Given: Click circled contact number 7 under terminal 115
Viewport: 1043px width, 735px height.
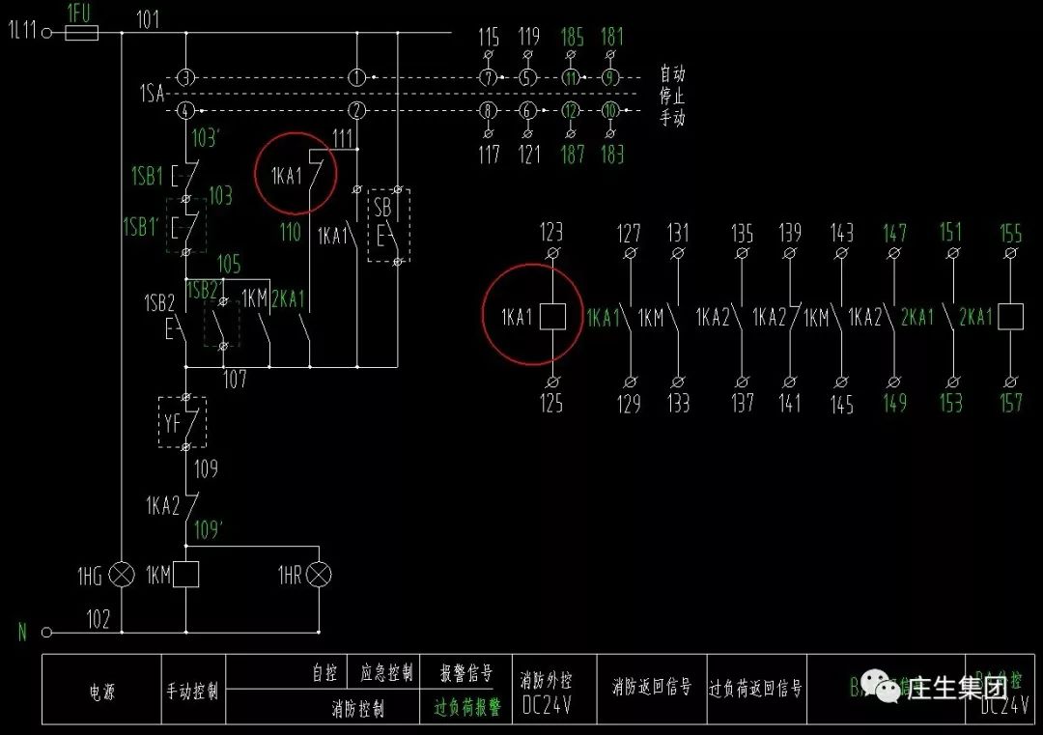Looking at the screenshot, I should 489,78.
